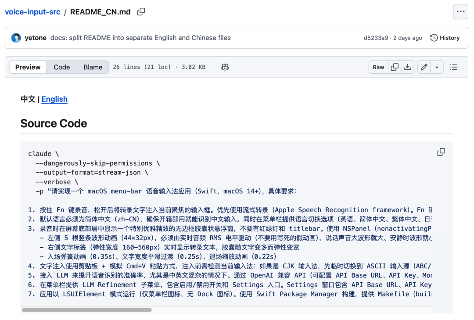Download the raw file
This screenshot has height=320, width=474.
pyautogui.click(x=407, y=67)
